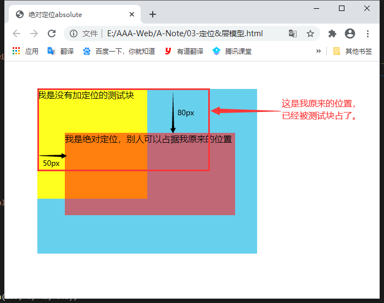Viewport: 384px width, 303px height.
Task: Click the address bar URL text
Action: pos(185,33)
